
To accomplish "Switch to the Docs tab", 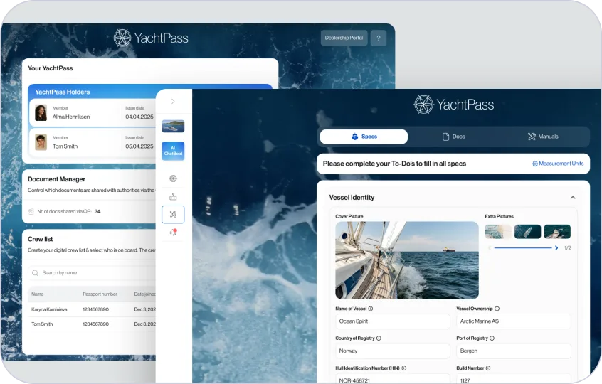I will pos(453,137).
